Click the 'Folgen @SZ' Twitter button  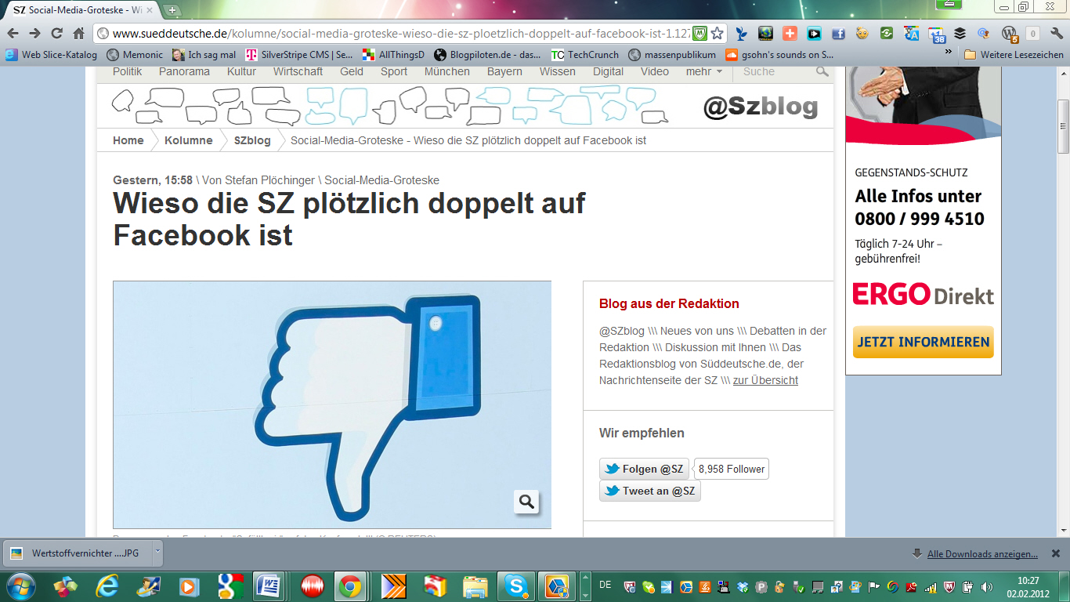coord(644,469)
